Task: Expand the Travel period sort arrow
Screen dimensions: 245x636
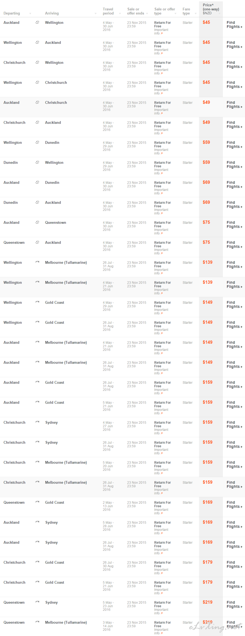Action: [120, 14]
